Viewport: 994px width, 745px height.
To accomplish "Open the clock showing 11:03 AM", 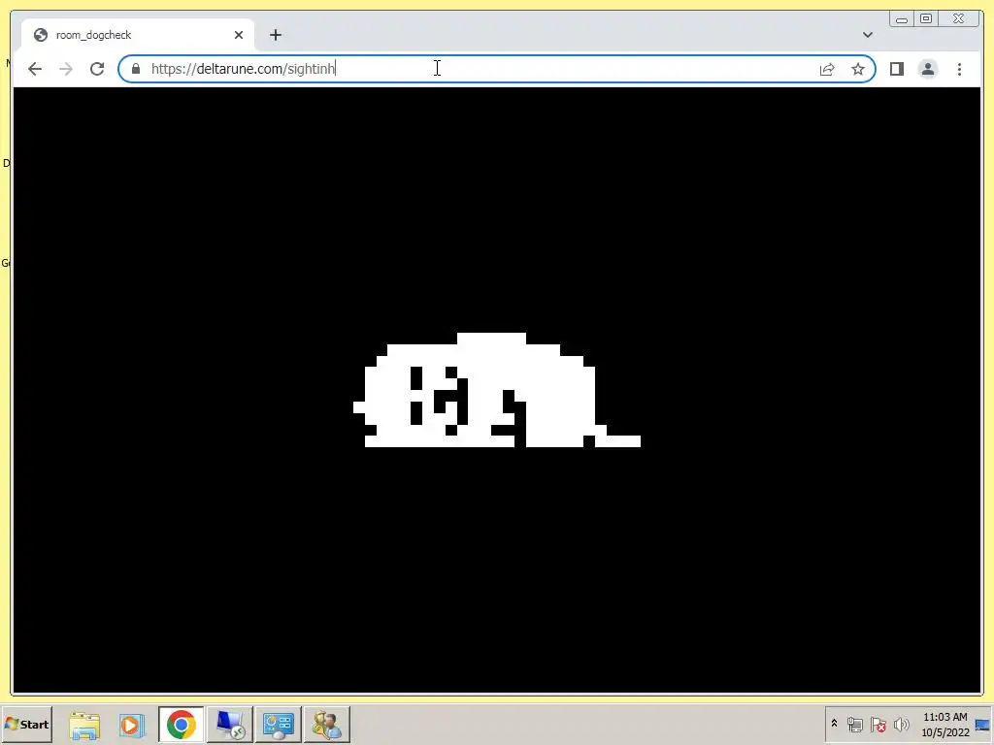I will pos(944,725).
